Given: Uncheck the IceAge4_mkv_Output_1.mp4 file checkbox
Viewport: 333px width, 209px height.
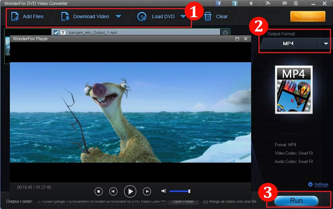Looking at the screenshot, I should tap(56, 33).
